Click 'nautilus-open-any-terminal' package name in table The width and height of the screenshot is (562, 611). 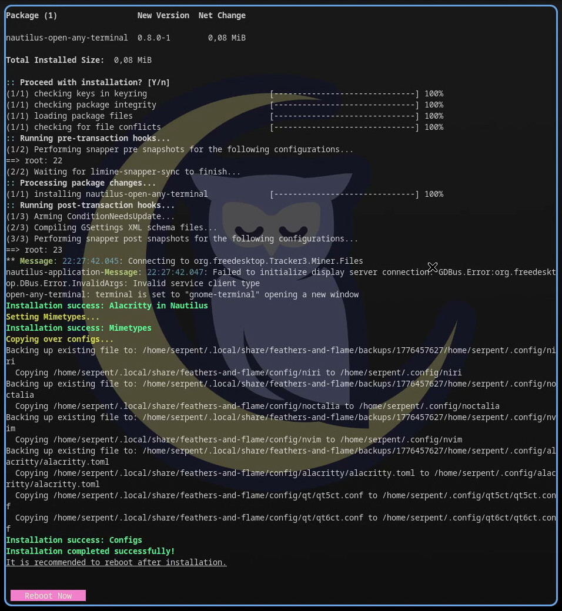[66, 38]
